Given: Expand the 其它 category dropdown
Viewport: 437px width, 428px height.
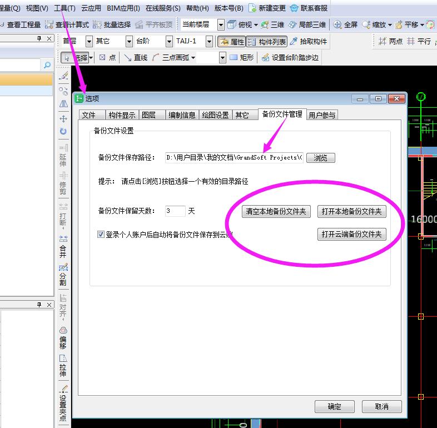Looking at the screenshot, I should (129, 42).
